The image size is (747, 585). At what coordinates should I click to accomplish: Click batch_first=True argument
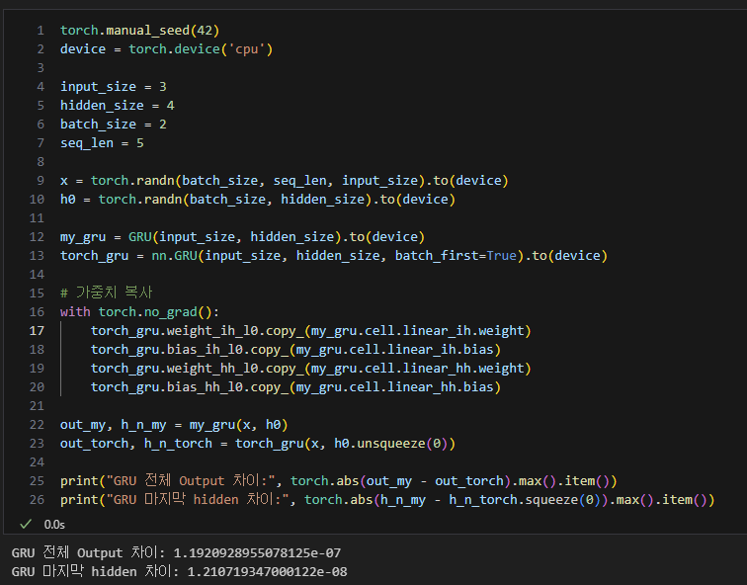pos(456,256)
